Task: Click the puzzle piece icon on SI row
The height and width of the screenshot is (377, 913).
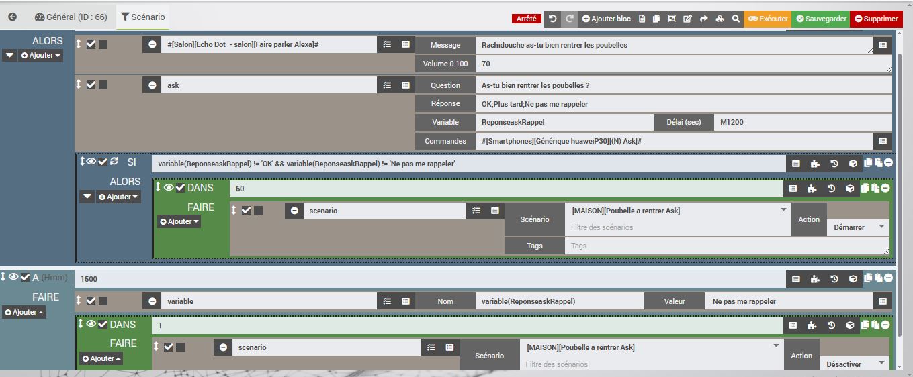Action: point(815,163)
